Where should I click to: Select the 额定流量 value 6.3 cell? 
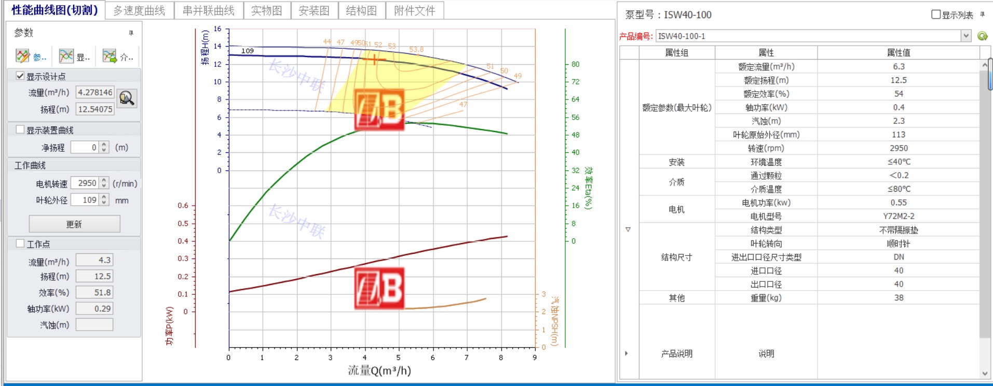tap(899, 66)
